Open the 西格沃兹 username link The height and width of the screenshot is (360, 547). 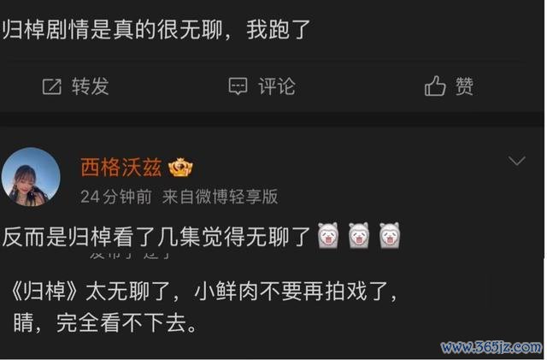coord(121,168)
